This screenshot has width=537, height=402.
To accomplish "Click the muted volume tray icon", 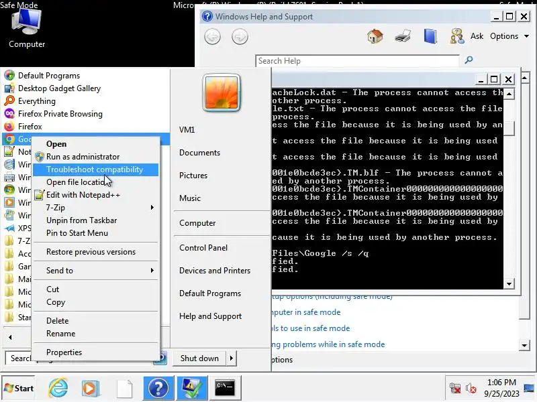I will coord(471,389).
